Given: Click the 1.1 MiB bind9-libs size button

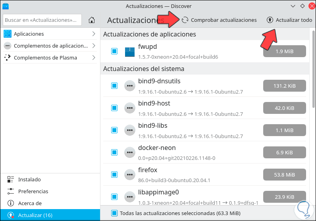Looking at the screenshot, I should [x=284, y=130].
